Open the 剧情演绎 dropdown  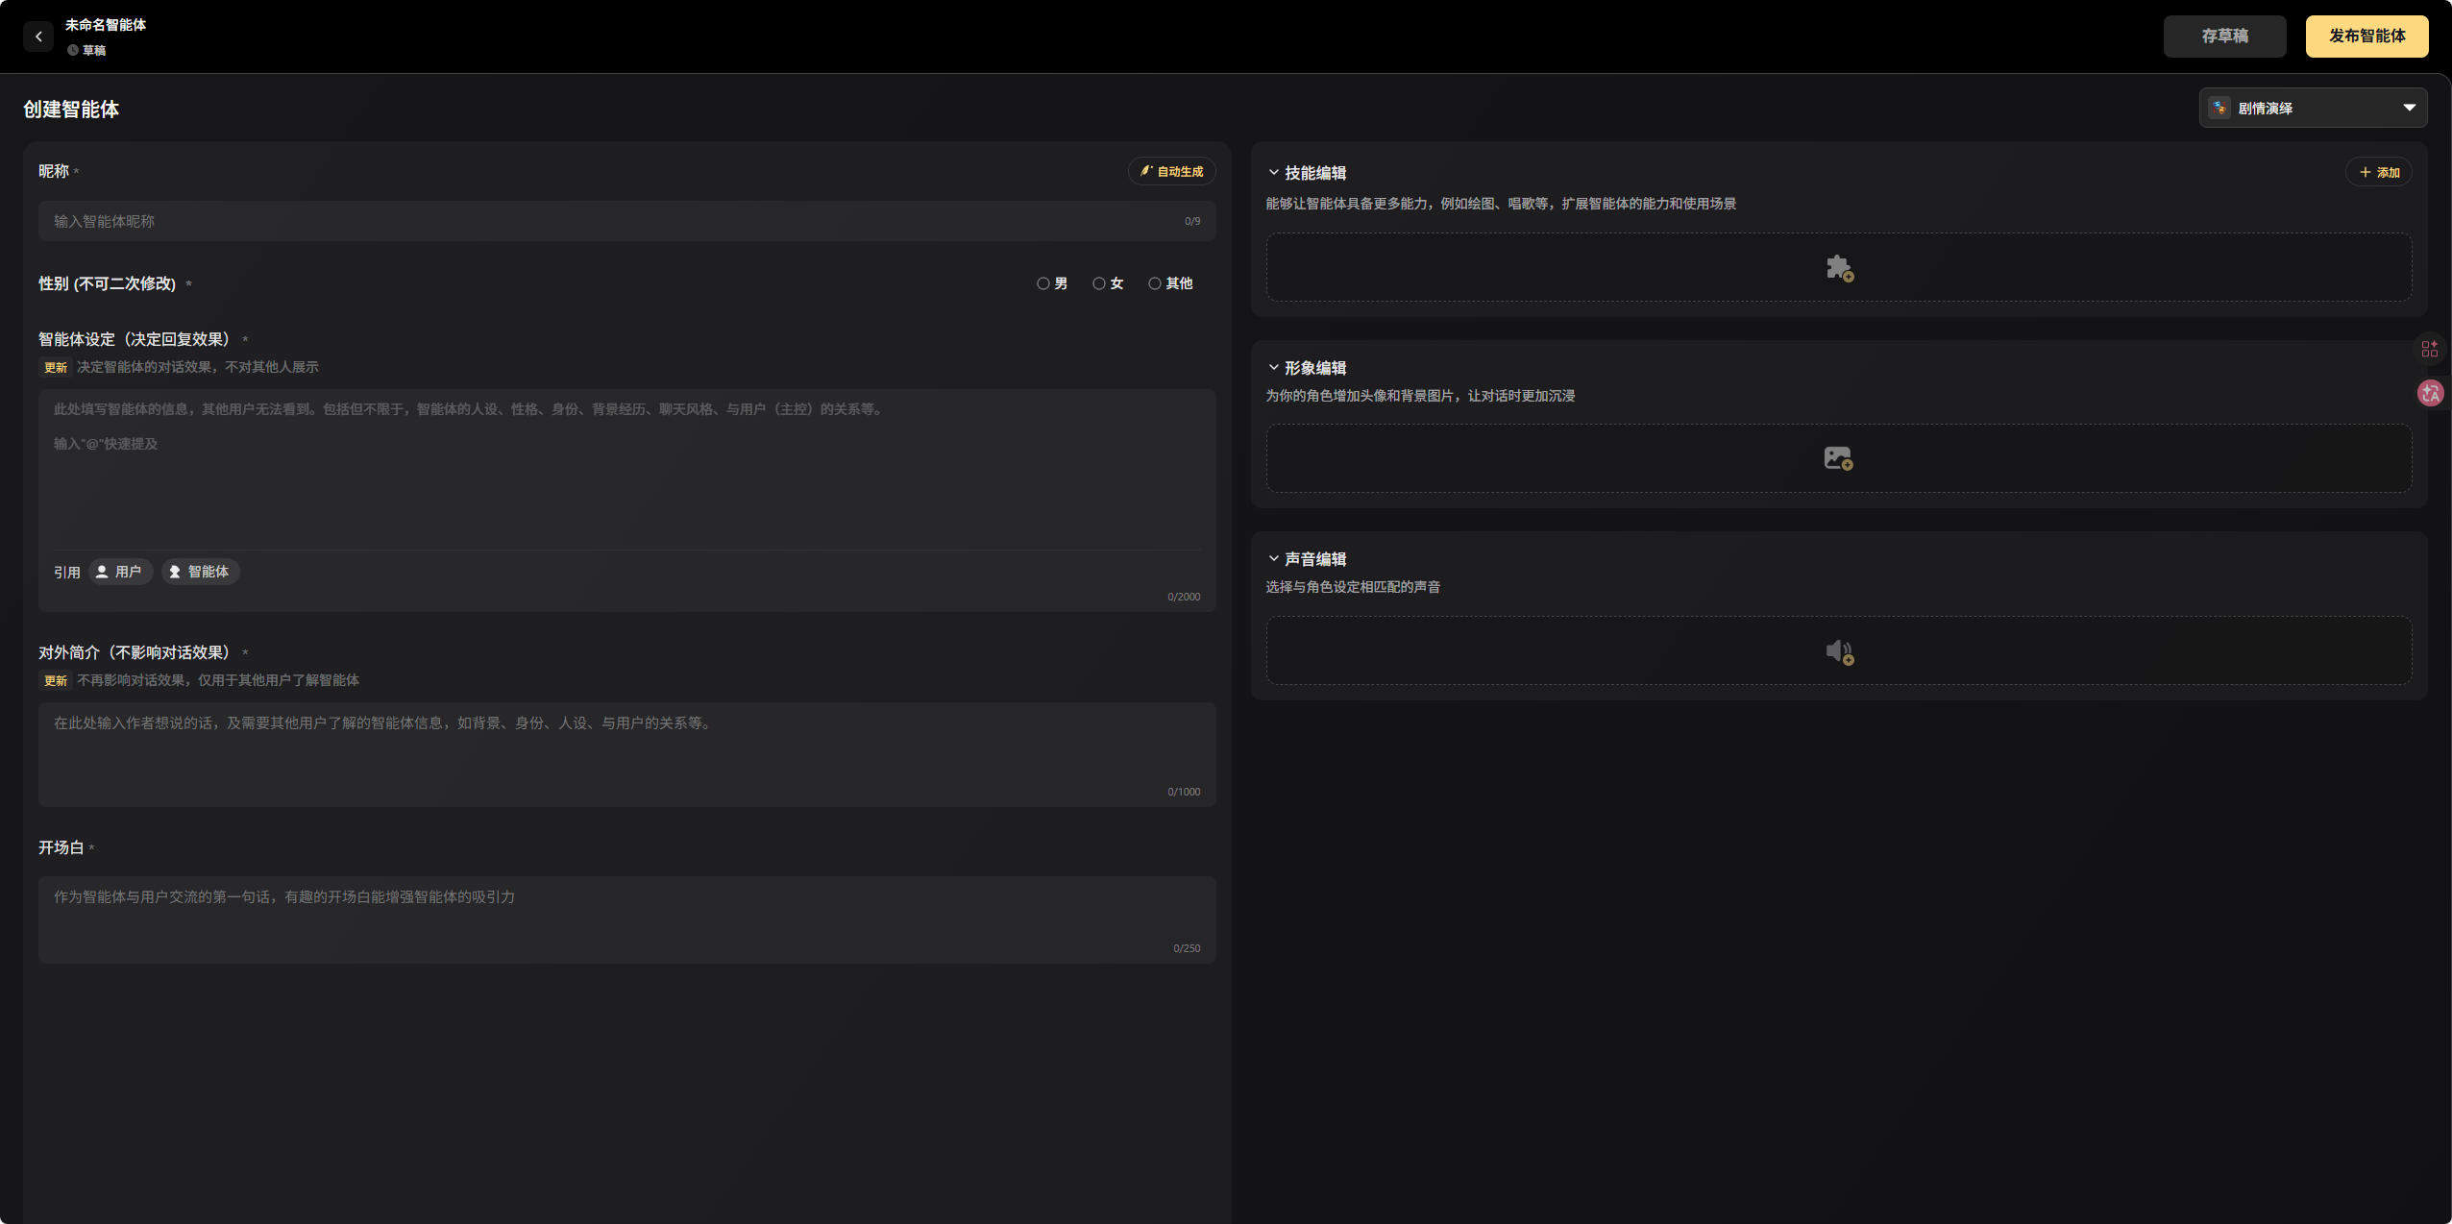click(x=2313, y=108)
